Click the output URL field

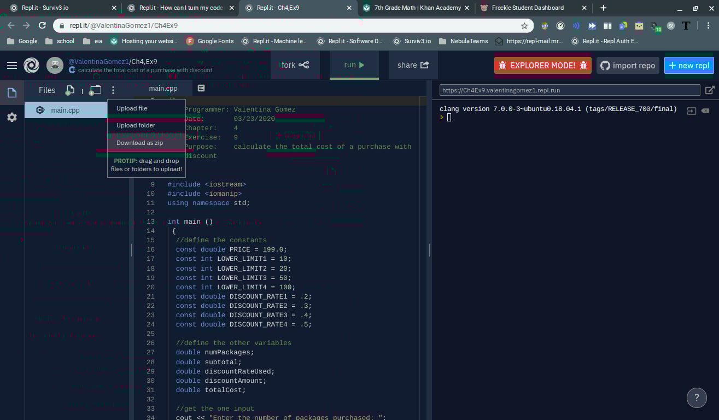pyautogui.click(x=570, y=90)
